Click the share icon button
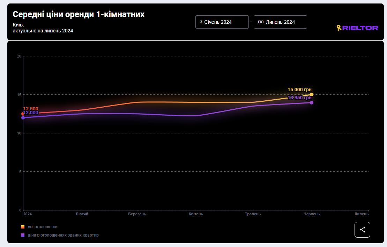The image size is (387, 247). click(362, 230)
